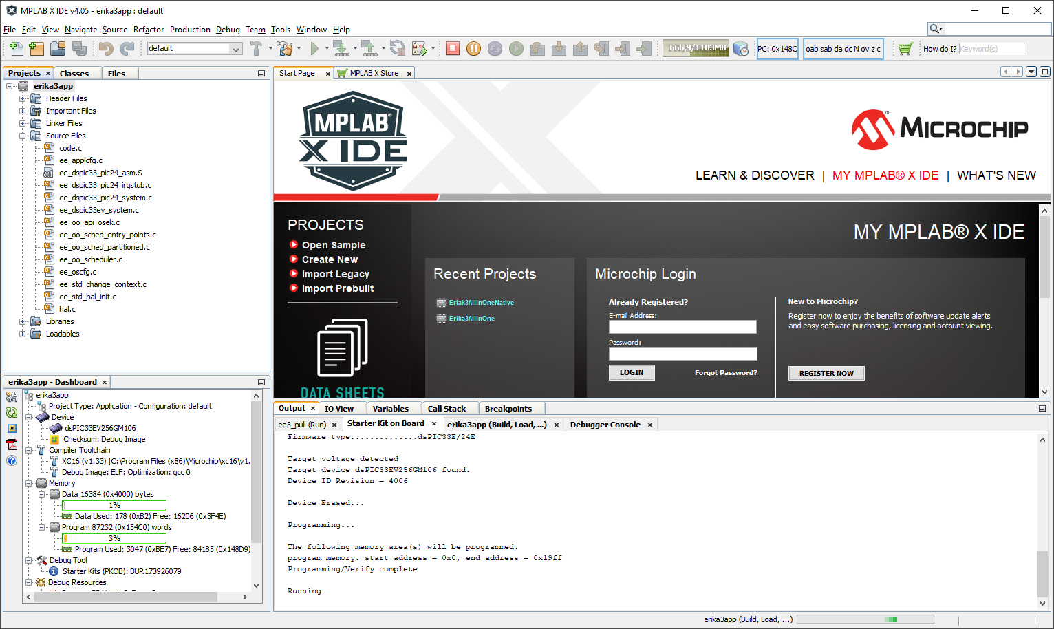
Task: Click the dashboard yellow breakpoint square icon
Action: [x=12, y=429]
